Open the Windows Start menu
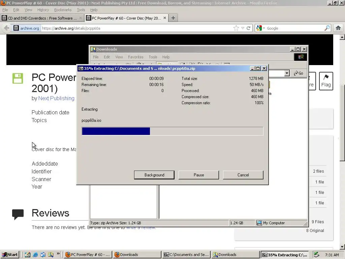Image resolution: width=345 pixels, height=259 pixels. coord(10,255)
